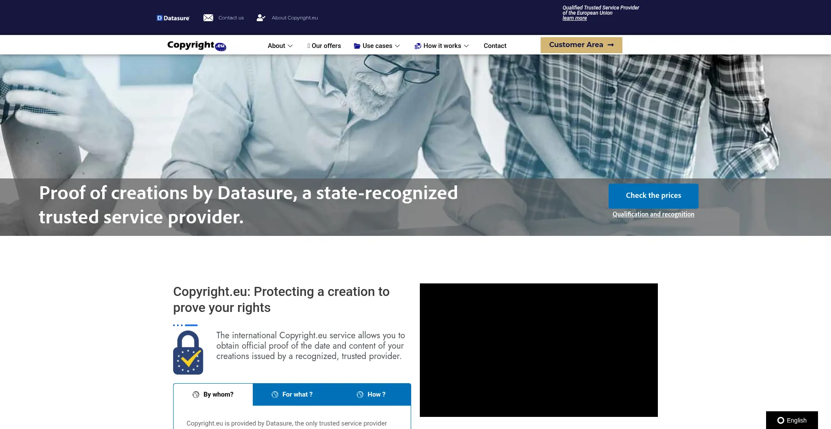Image resolution: width=831 pixels, height=429 pixels.
Task: Click the user checkmark About icon
Action: click(x=261, y=18)
